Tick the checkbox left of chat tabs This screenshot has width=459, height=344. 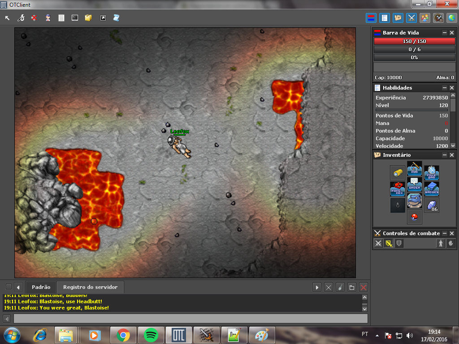coord(9,287)
